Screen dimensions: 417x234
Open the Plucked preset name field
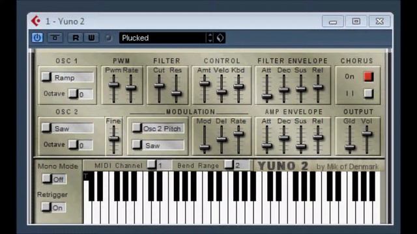tap(162, 38)
